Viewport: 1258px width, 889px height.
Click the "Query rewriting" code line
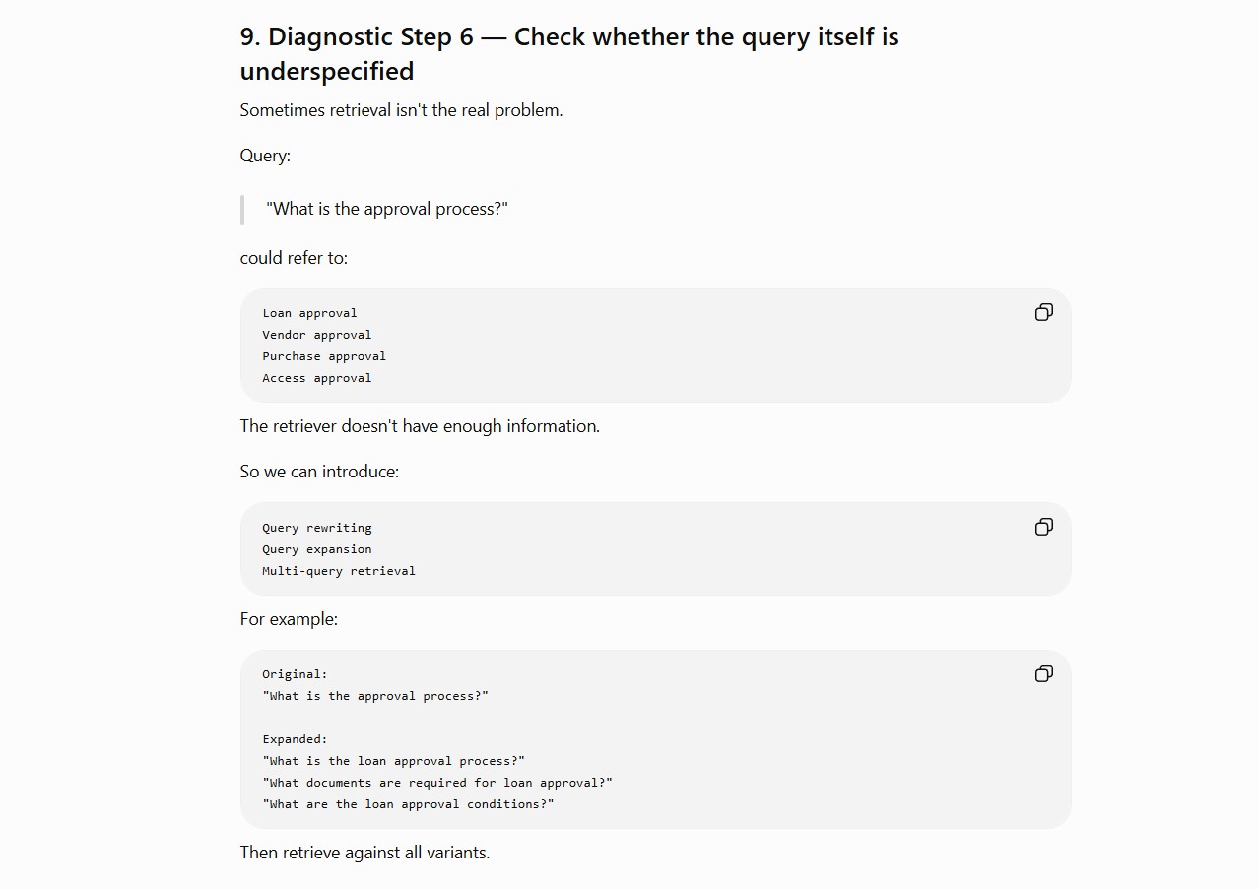coord(317,528)
